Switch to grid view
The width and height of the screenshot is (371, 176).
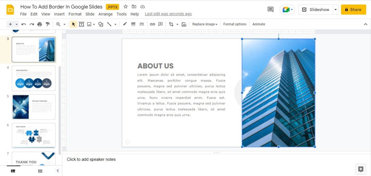40,171
